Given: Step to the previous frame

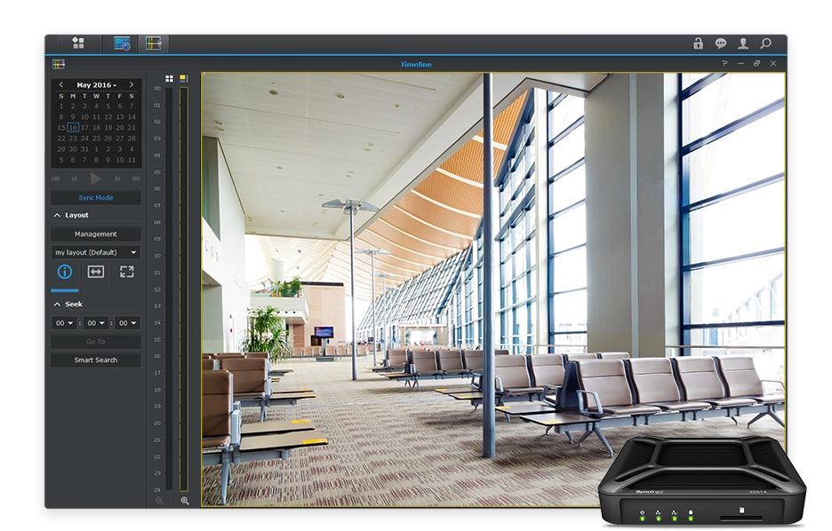Looking at the screenshot, I should pos(74,179).
